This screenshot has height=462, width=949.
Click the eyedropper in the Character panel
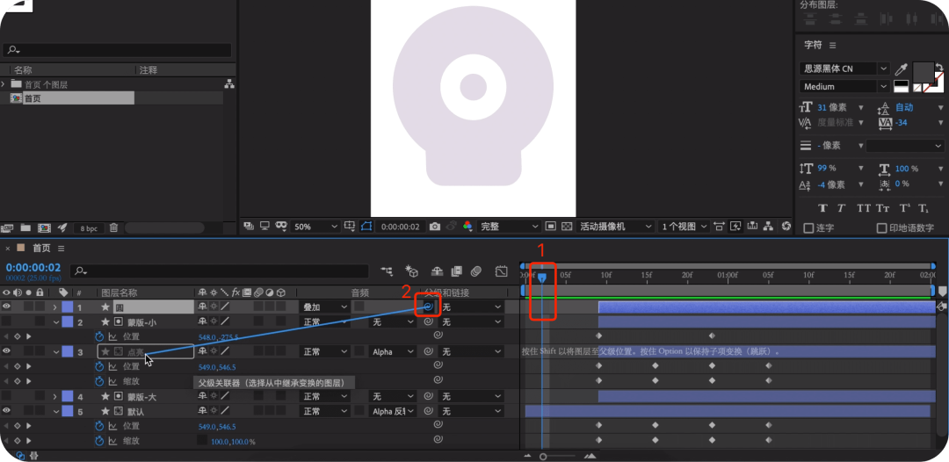902,69
